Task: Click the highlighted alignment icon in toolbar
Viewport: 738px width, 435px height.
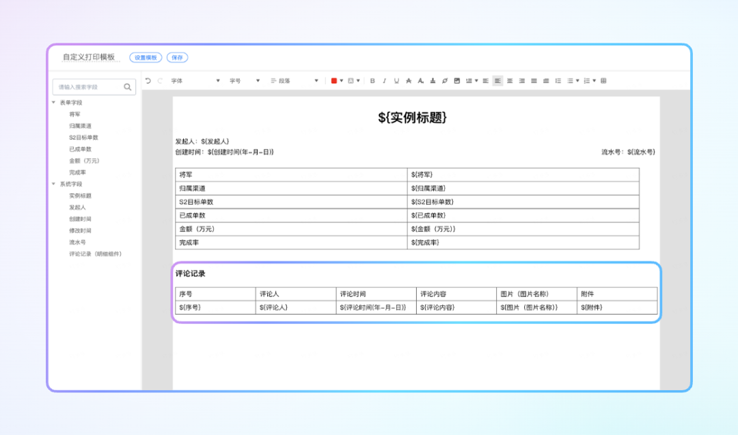Action: click(x=497, y=81)
